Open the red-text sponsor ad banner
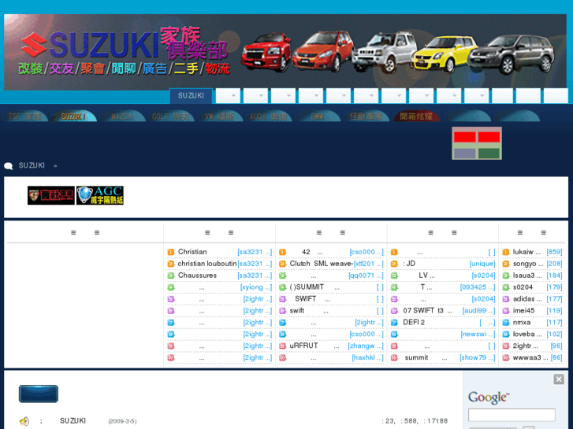Image resolution: width=573 pixels, height=429 pixels. [x=50, y=195]
